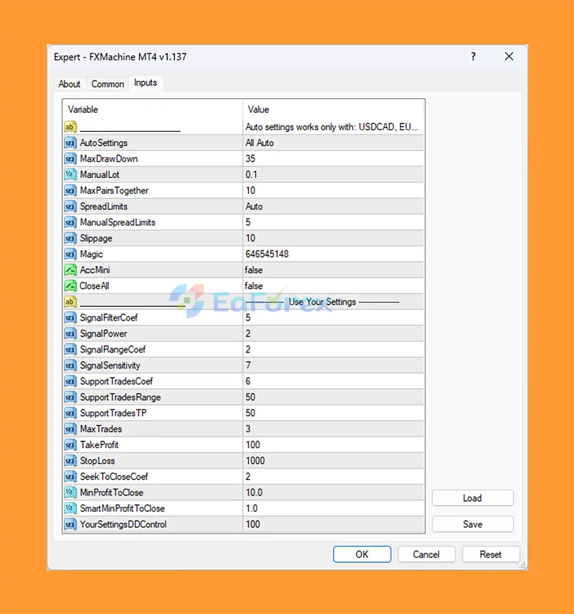574x614 pixels.
Task: Select the SupportTradesCoef value 6
Action: point(333,381)
